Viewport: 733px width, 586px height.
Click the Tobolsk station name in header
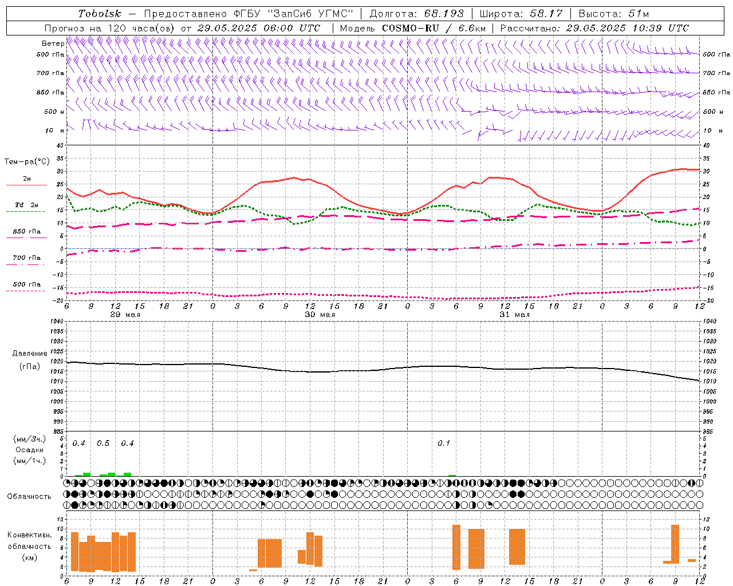coord(100,14)
